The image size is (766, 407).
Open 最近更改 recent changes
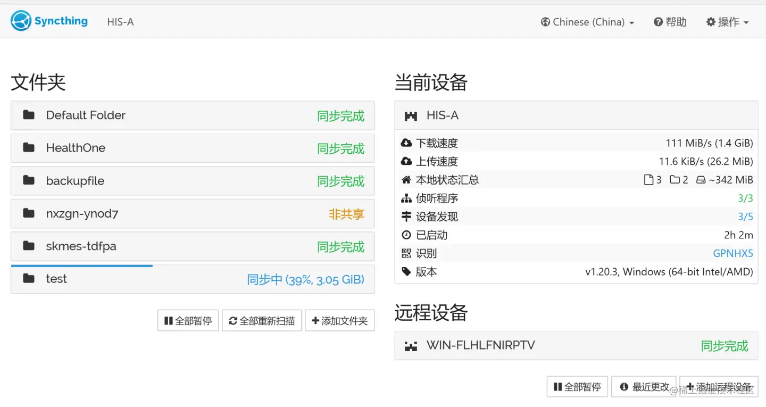[644, 387]
